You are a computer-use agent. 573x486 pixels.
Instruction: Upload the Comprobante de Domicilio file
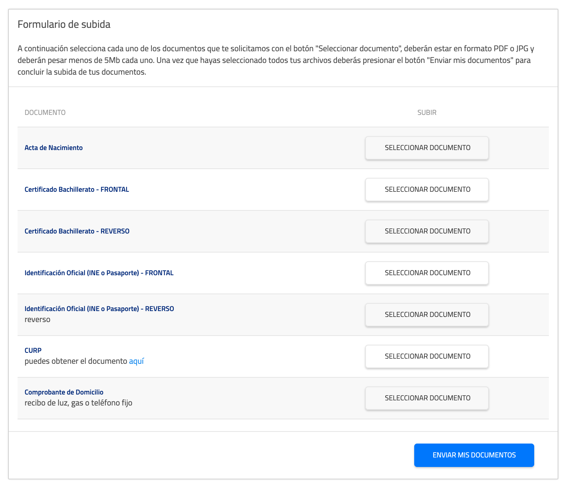427,398
